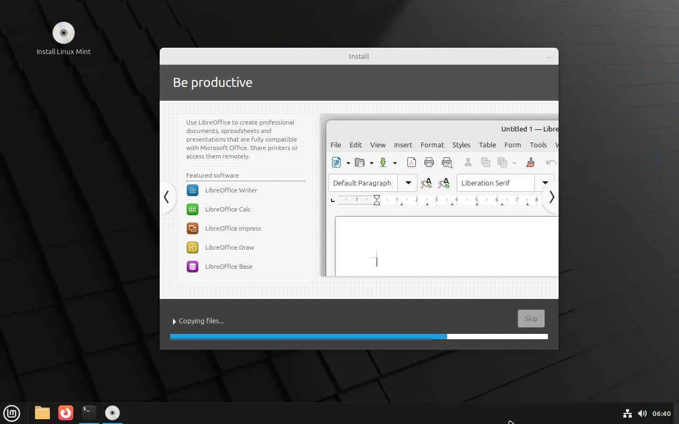Click the New document icon in the LibreOffice preview
Viewport: 679px width, 424px height.
coord(336,163)
